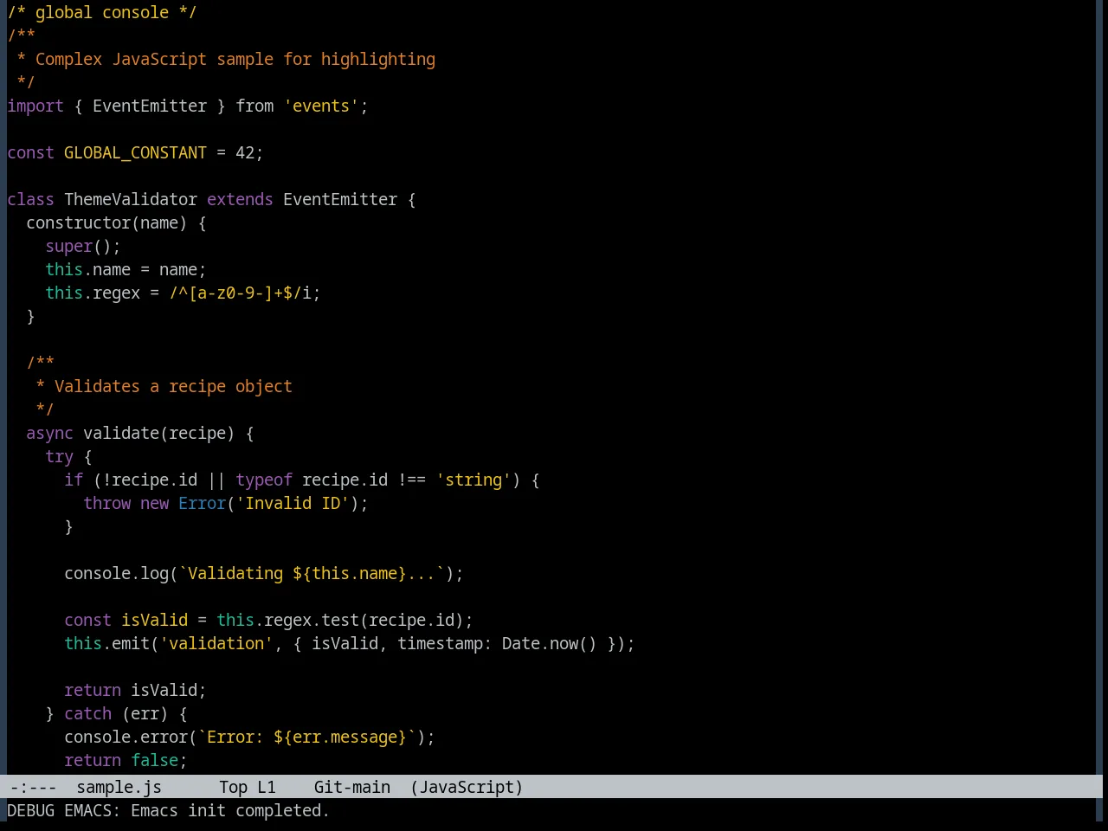This screenshot has width=1108, height=831.
Task: Click 'constructor(name)' method definition
Action: (106, 222)
